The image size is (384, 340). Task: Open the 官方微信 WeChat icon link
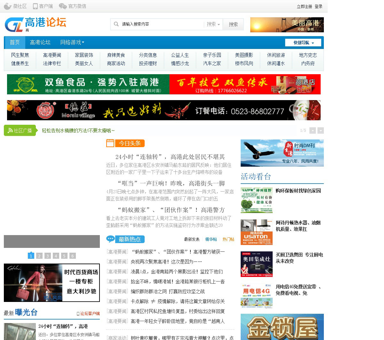pos(73,6)
